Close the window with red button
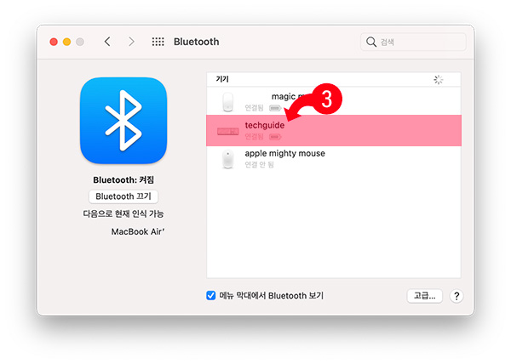 pos(54,42)
